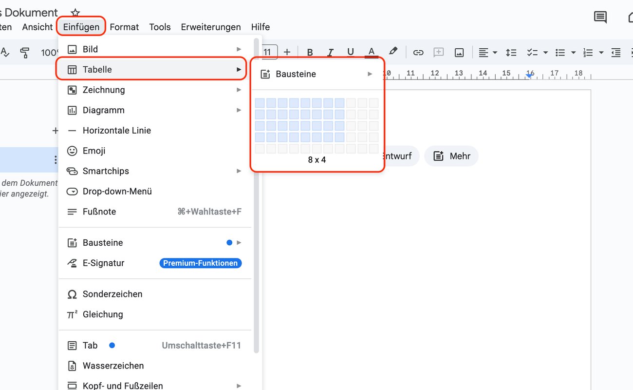This screenshot has height=390, width=633.
Task: Toggle checklist formatting in the toolbar
Action: (x=533, y=52)
